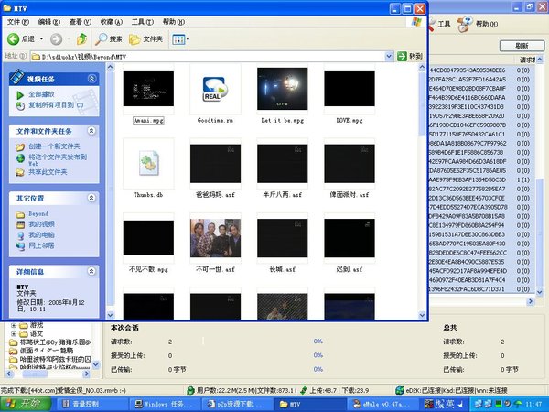Click the 刷新 refresh button in eMule
Image resolution: width=549 pixels, height=412 pixels.
pyautogui.click(x=522, y=46)
